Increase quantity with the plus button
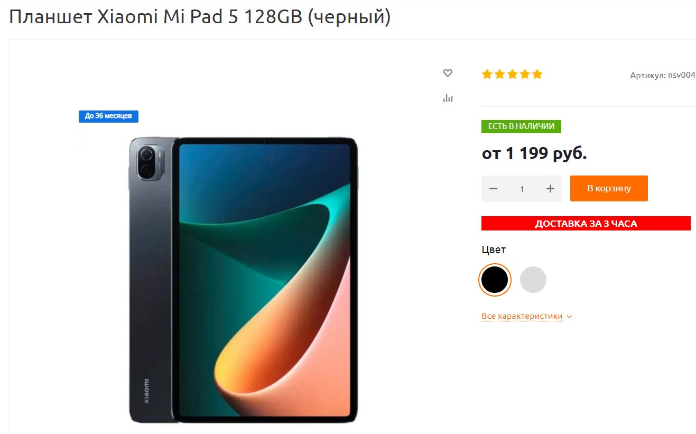 click(x=550, y=189)
